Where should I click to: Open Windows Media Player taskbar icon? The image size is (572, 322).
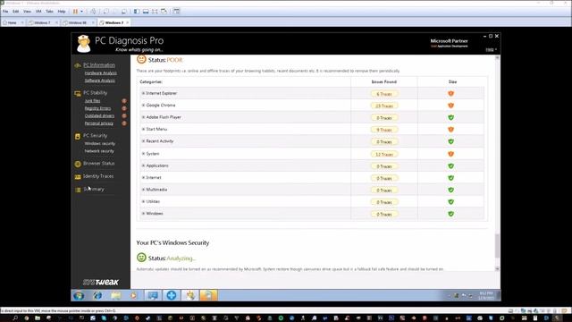134,295
